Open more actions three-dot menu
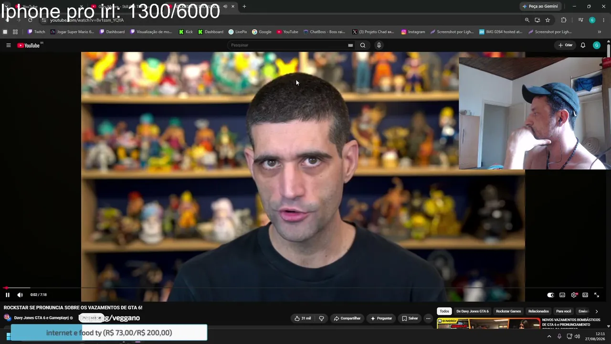Viewport: 611px width, 344px height. 428,318
